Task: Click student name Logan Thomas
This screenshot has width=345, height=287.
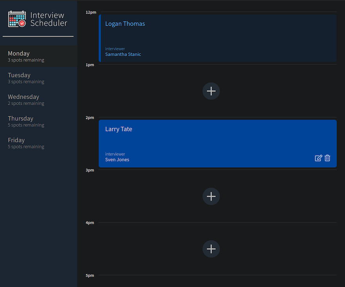Action: (125, 24)
